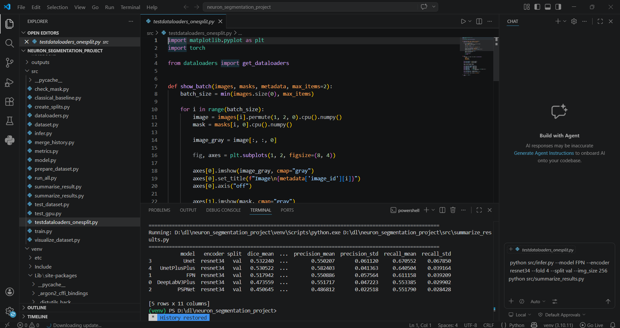
Task: Switch to the OUTPUT tab
Action: pyautogui.click(x=188, y=210)
